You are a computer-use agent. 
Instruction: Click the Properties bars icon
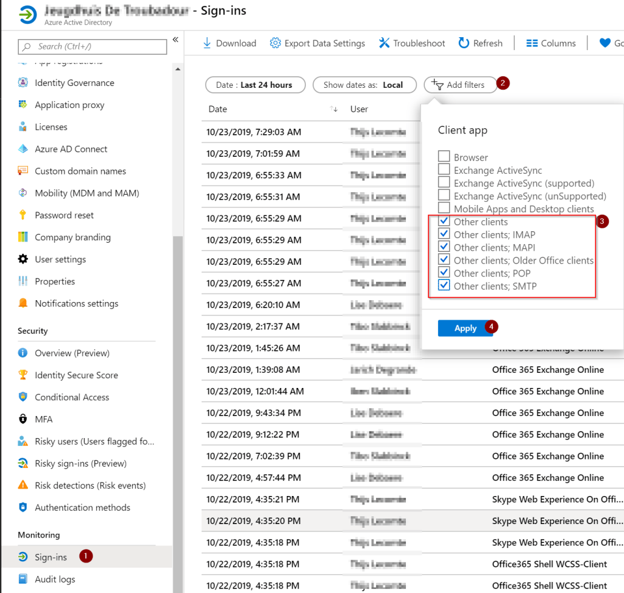click(23, 281)
